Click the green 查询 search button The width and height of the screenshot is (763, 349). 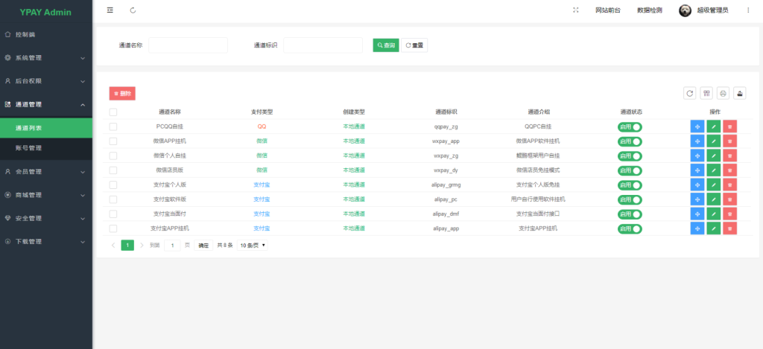click(x=386, y=45)
